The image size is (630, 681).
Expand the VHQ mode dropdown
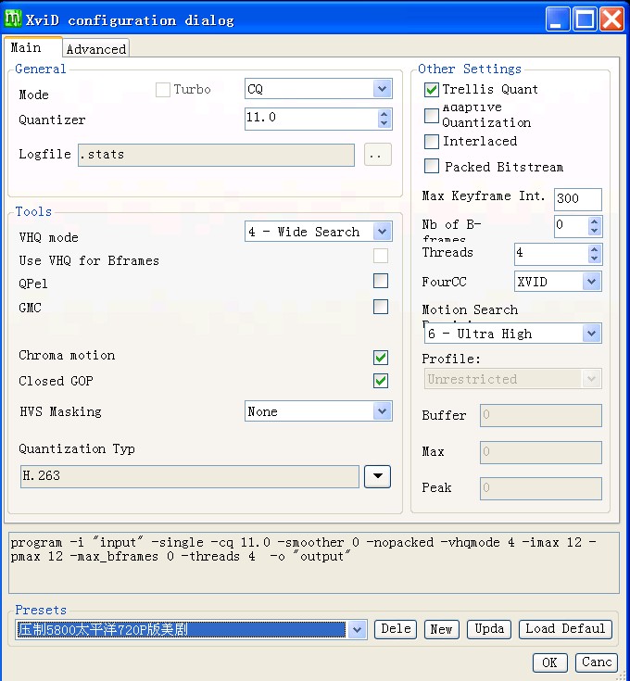pos(382,232)
